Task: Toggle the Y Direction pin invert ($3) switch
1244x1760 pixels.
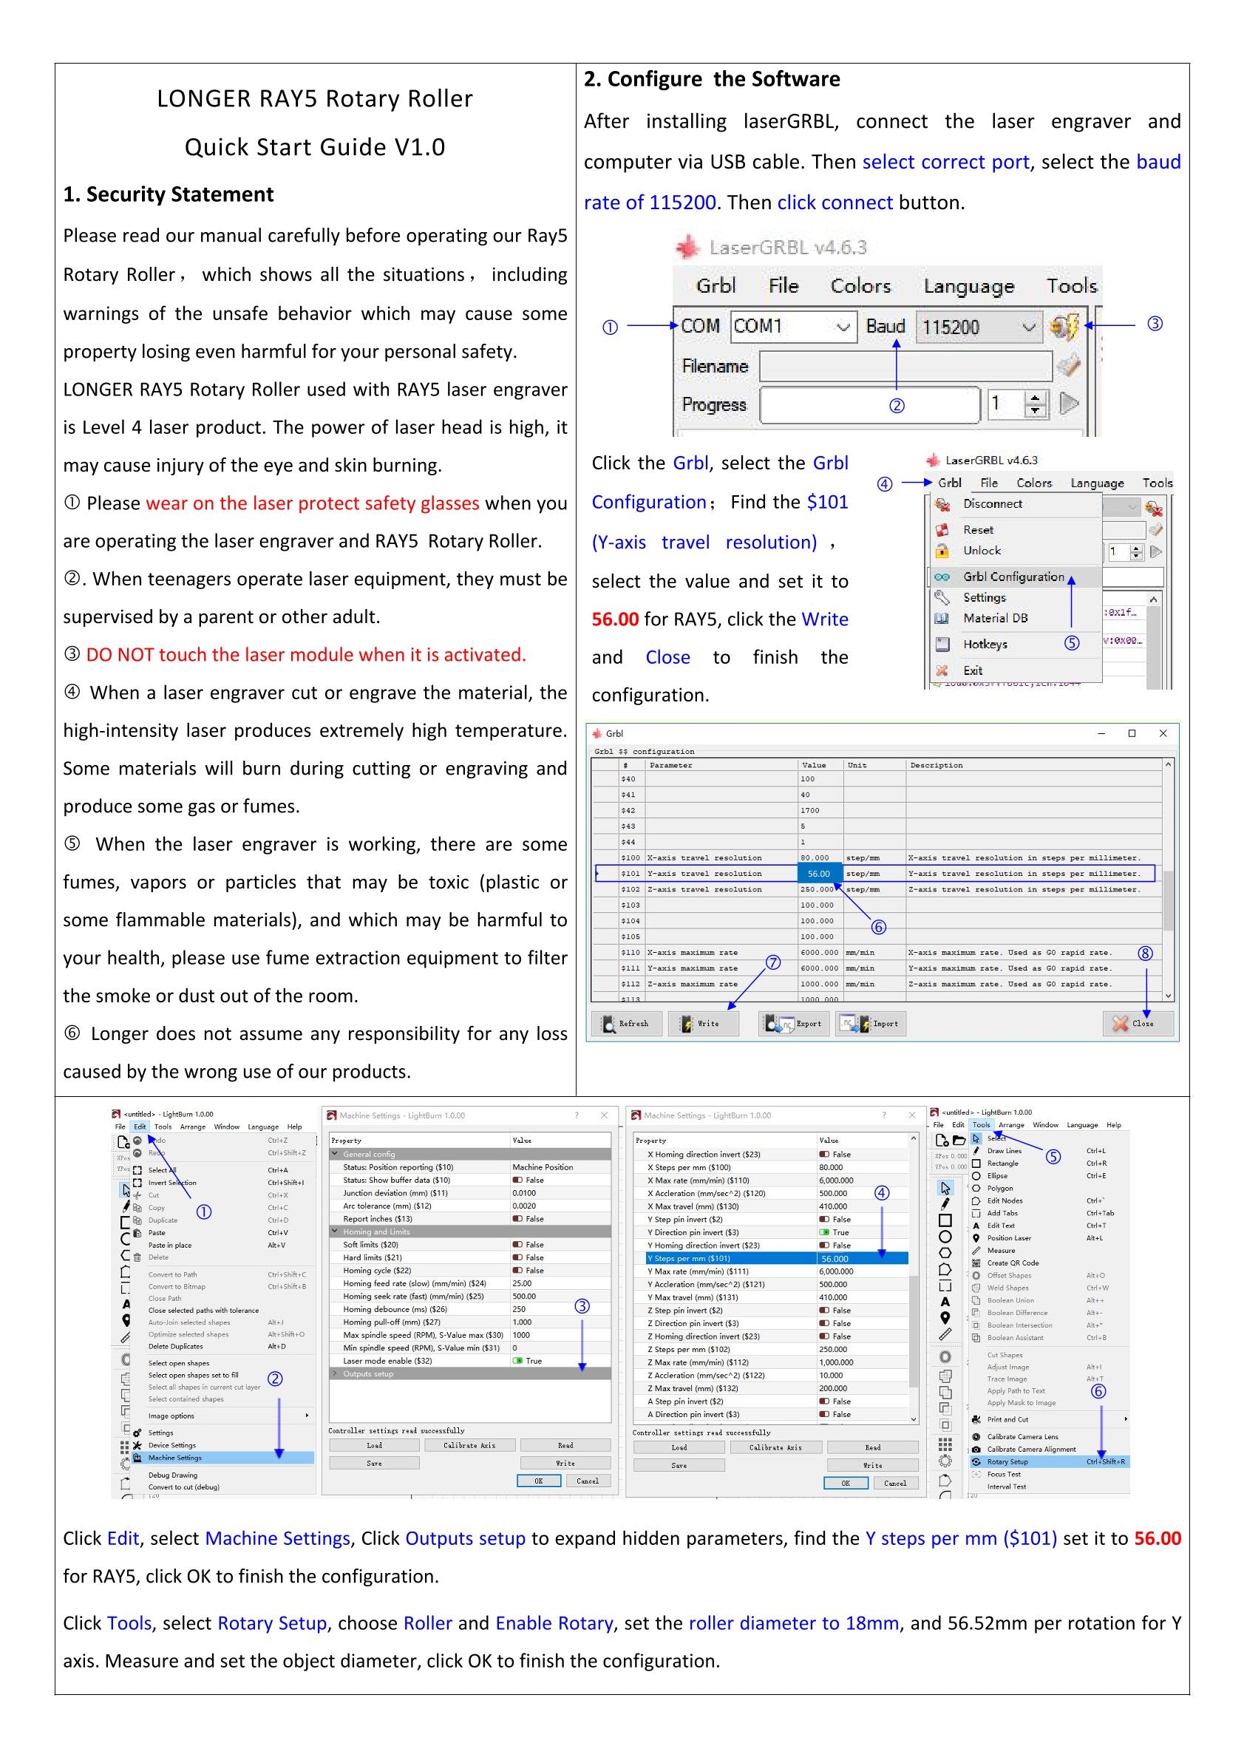Action: click(824, 1233)
